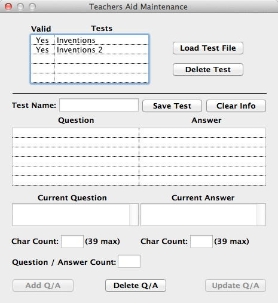Click the Delete Q/A button
The image size is (278, 303).
coord(136,286)
